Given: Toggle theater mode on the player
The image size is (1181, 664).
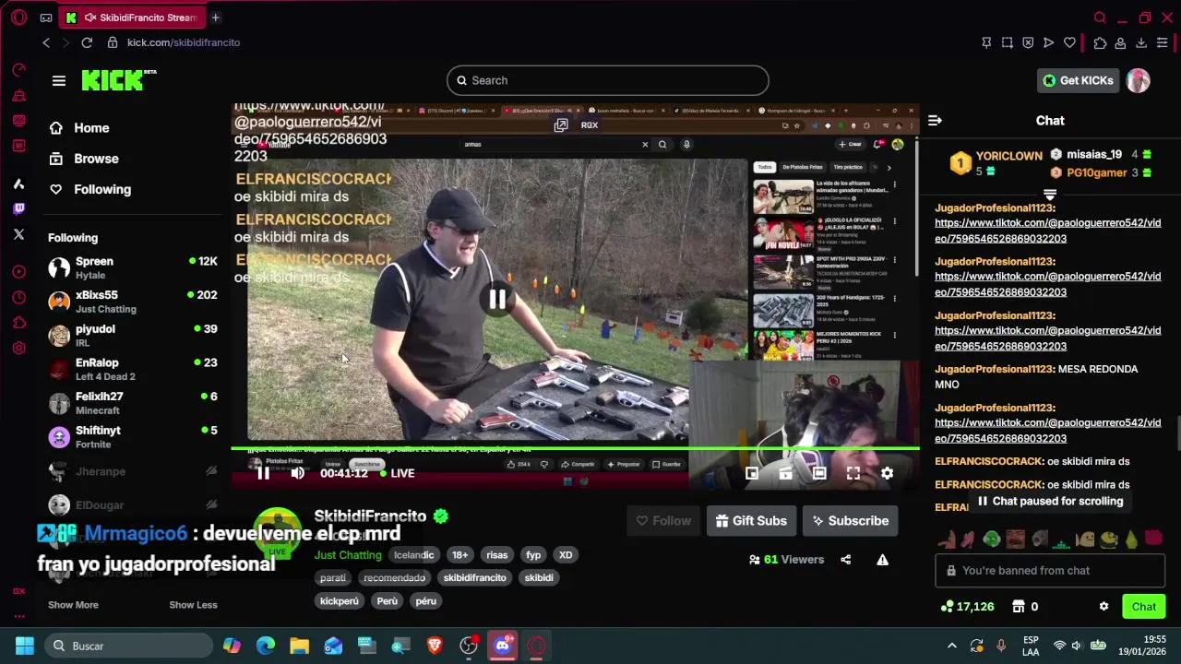Looking at the screenshot, I should click(x=819, y=473).
